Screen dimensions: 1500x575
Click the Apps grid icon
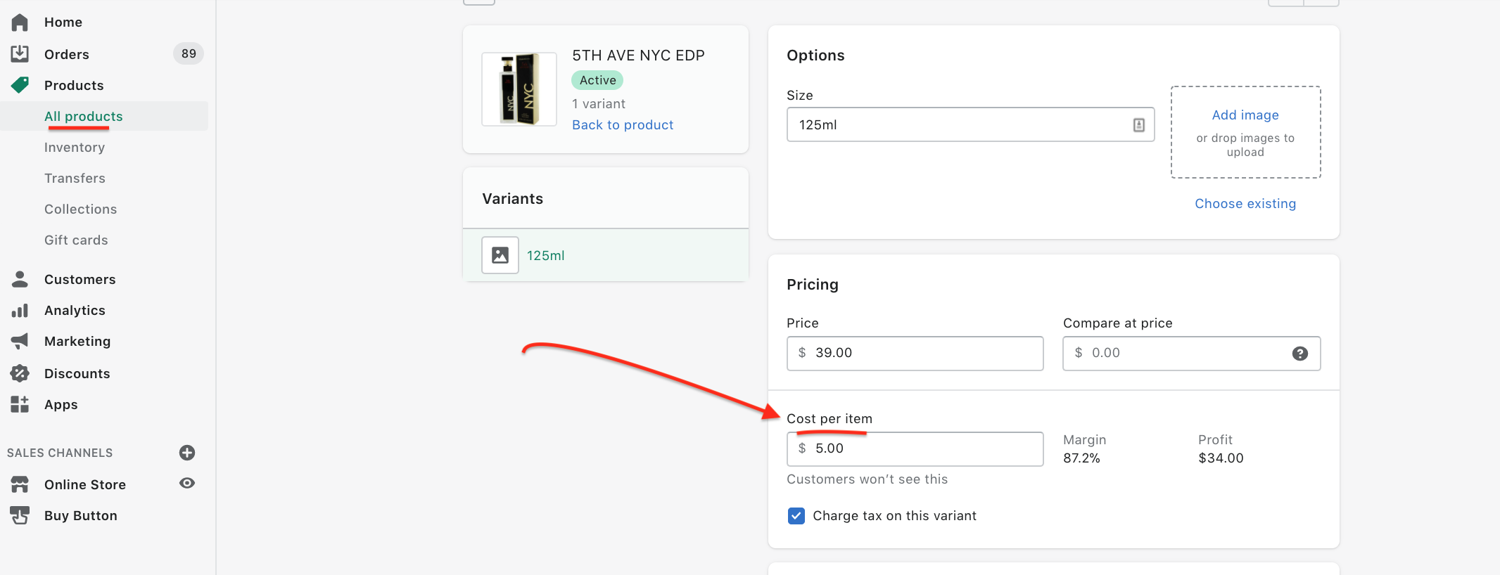point(20,404)
